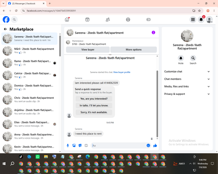Open View buyer profile link
This screenshot has width=218, height=174.
122,72
